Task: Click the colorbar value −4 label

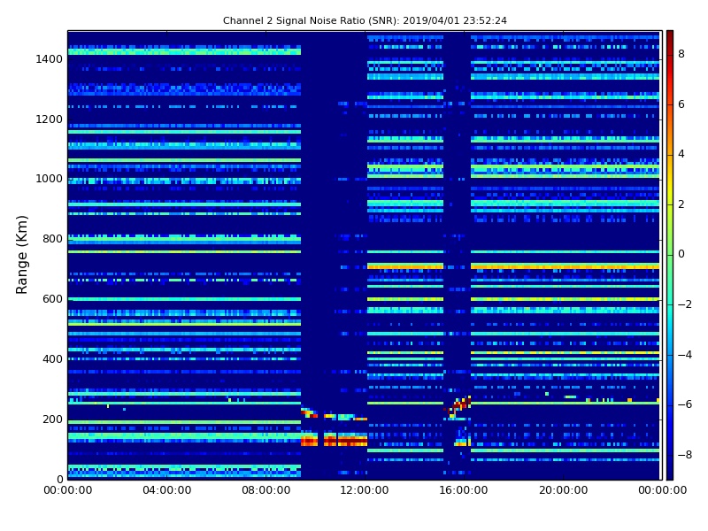Action: click(x=684, y=355)
